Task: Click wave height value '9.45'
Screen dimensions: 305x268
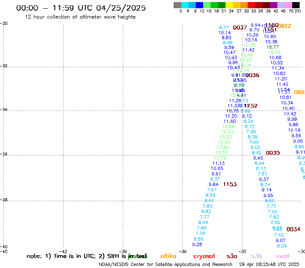Action: (258, 158)
